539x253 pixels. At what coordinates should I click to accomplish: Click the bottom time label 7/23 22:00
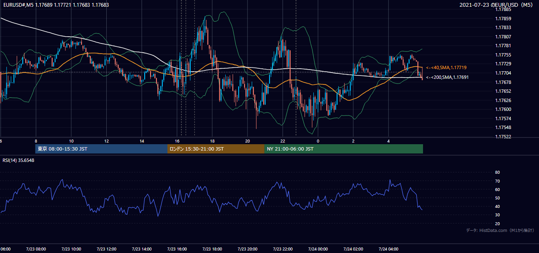coord(283,249)
